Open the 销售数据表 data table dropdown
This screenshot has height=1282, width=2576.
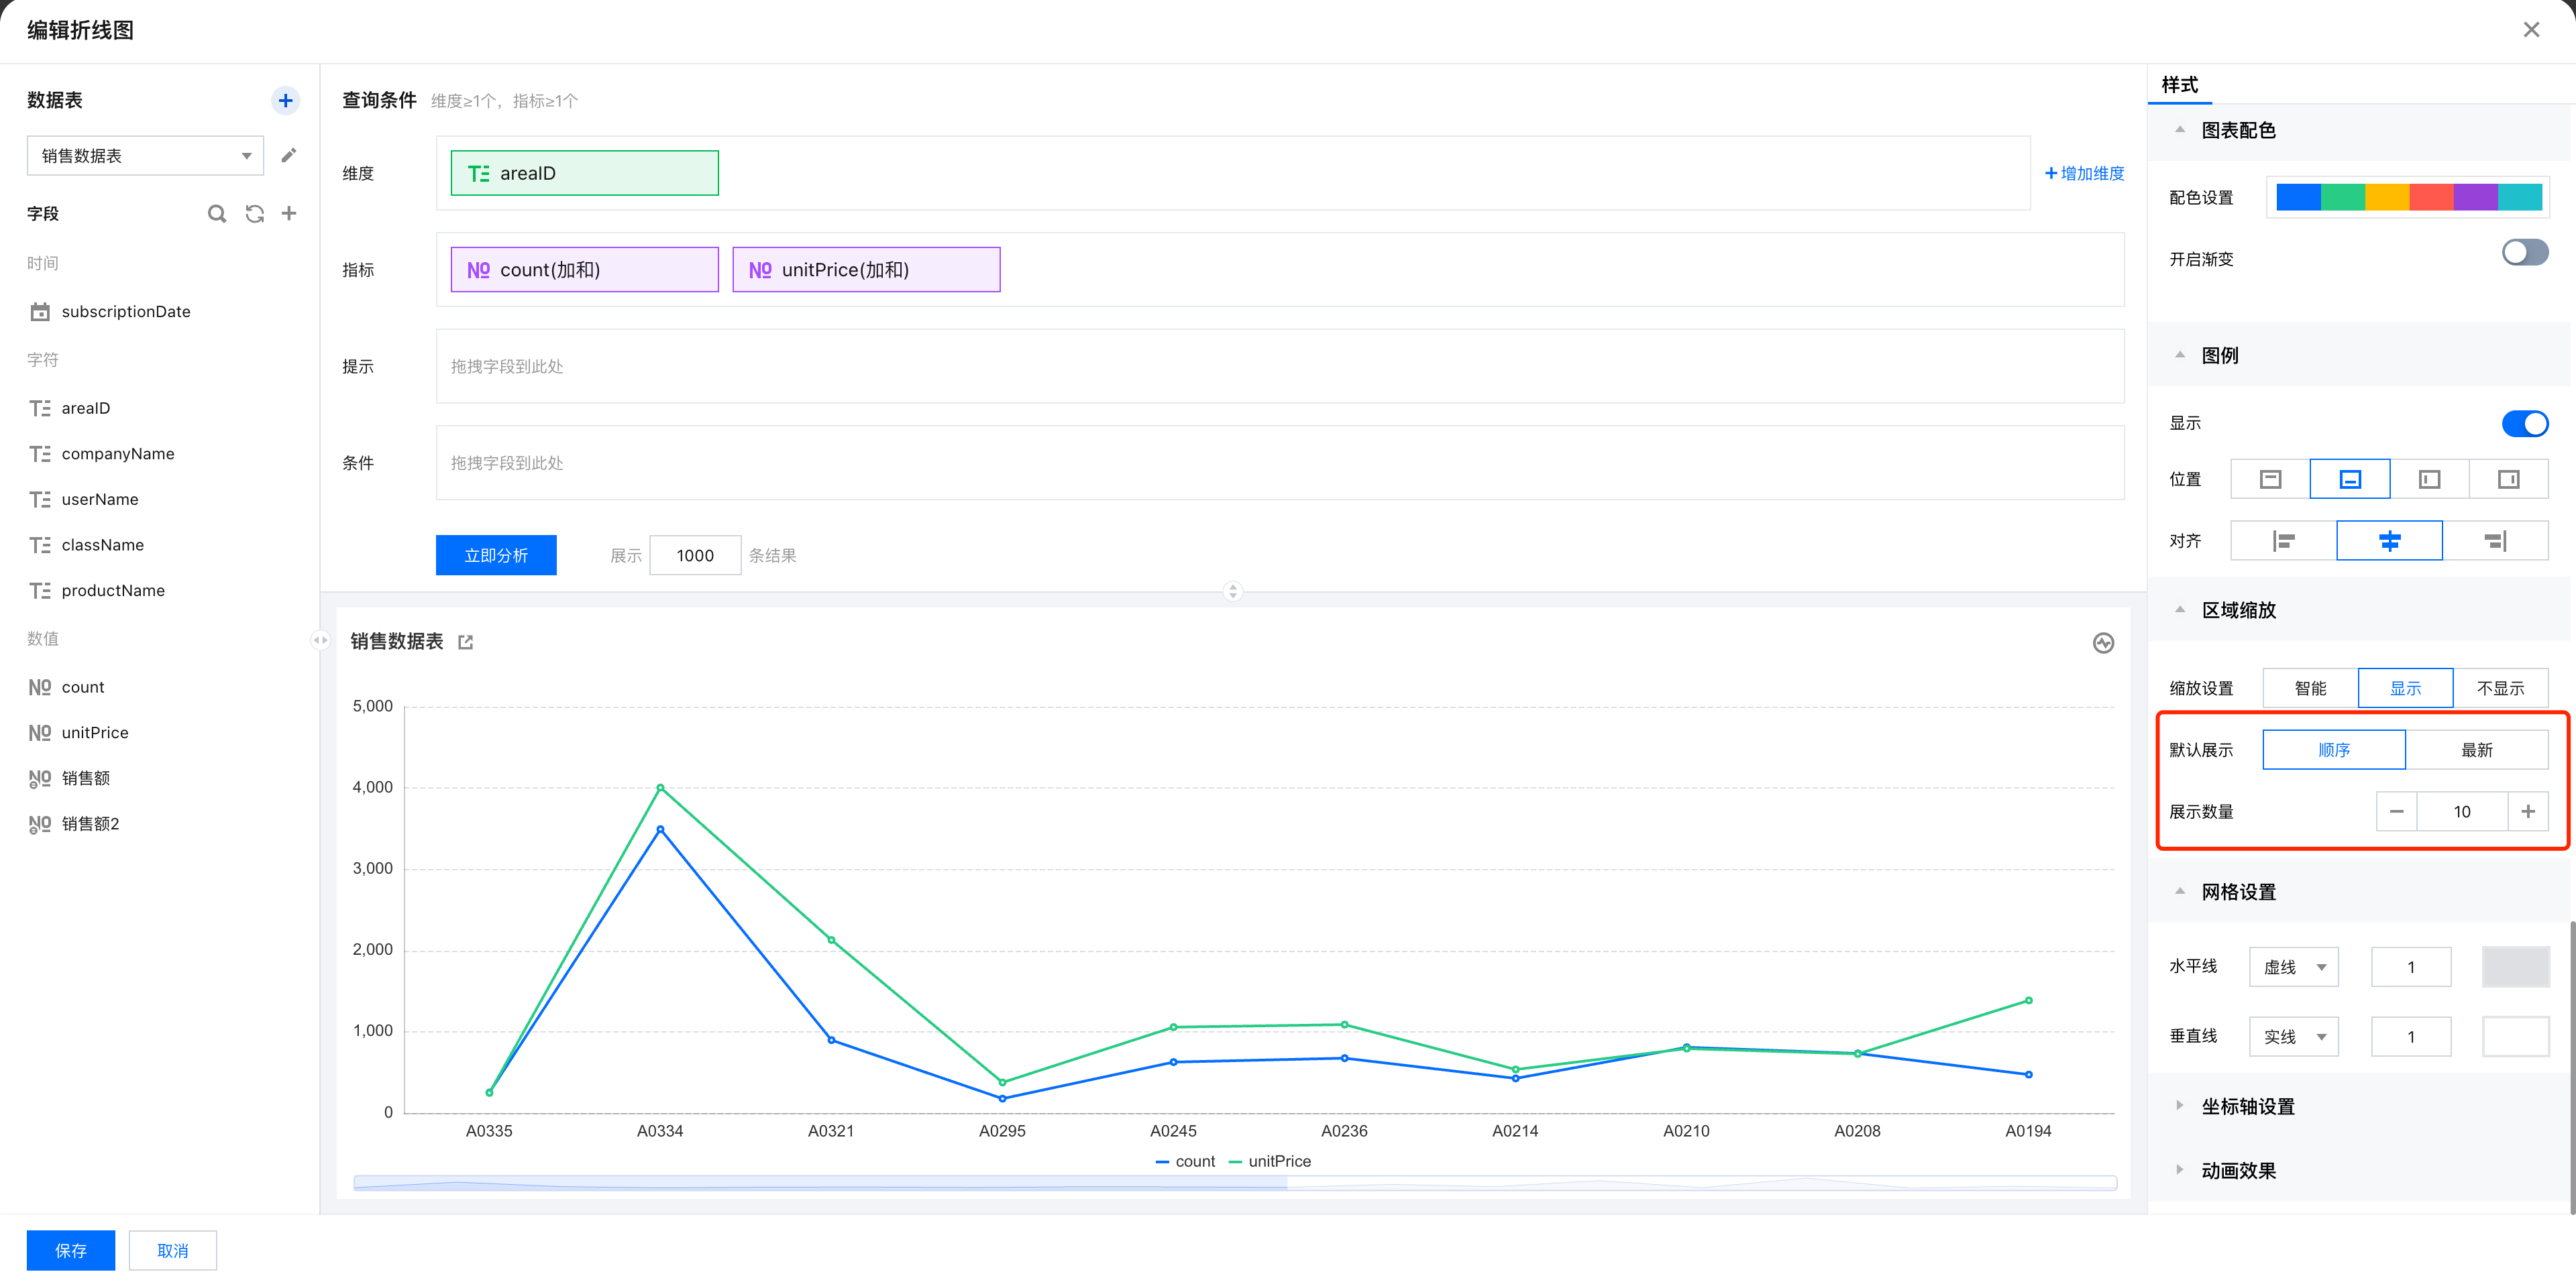pyautogui.click(x=145, y=156)
